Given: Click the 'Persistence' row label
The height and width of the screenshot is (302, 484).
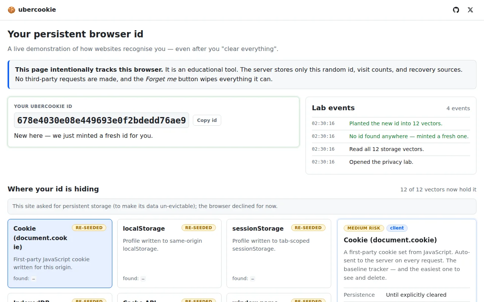Looking at the screenshot, I should coord(359,295).
